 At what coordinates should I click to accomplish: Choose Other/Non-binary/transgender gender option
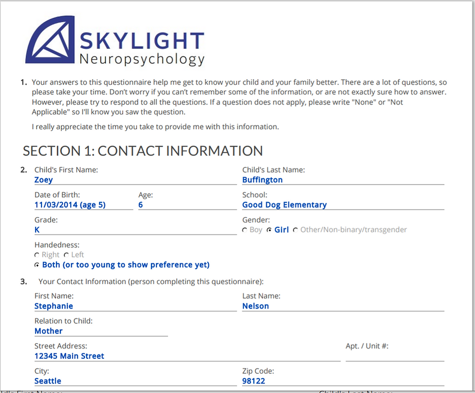pos(295,230)
